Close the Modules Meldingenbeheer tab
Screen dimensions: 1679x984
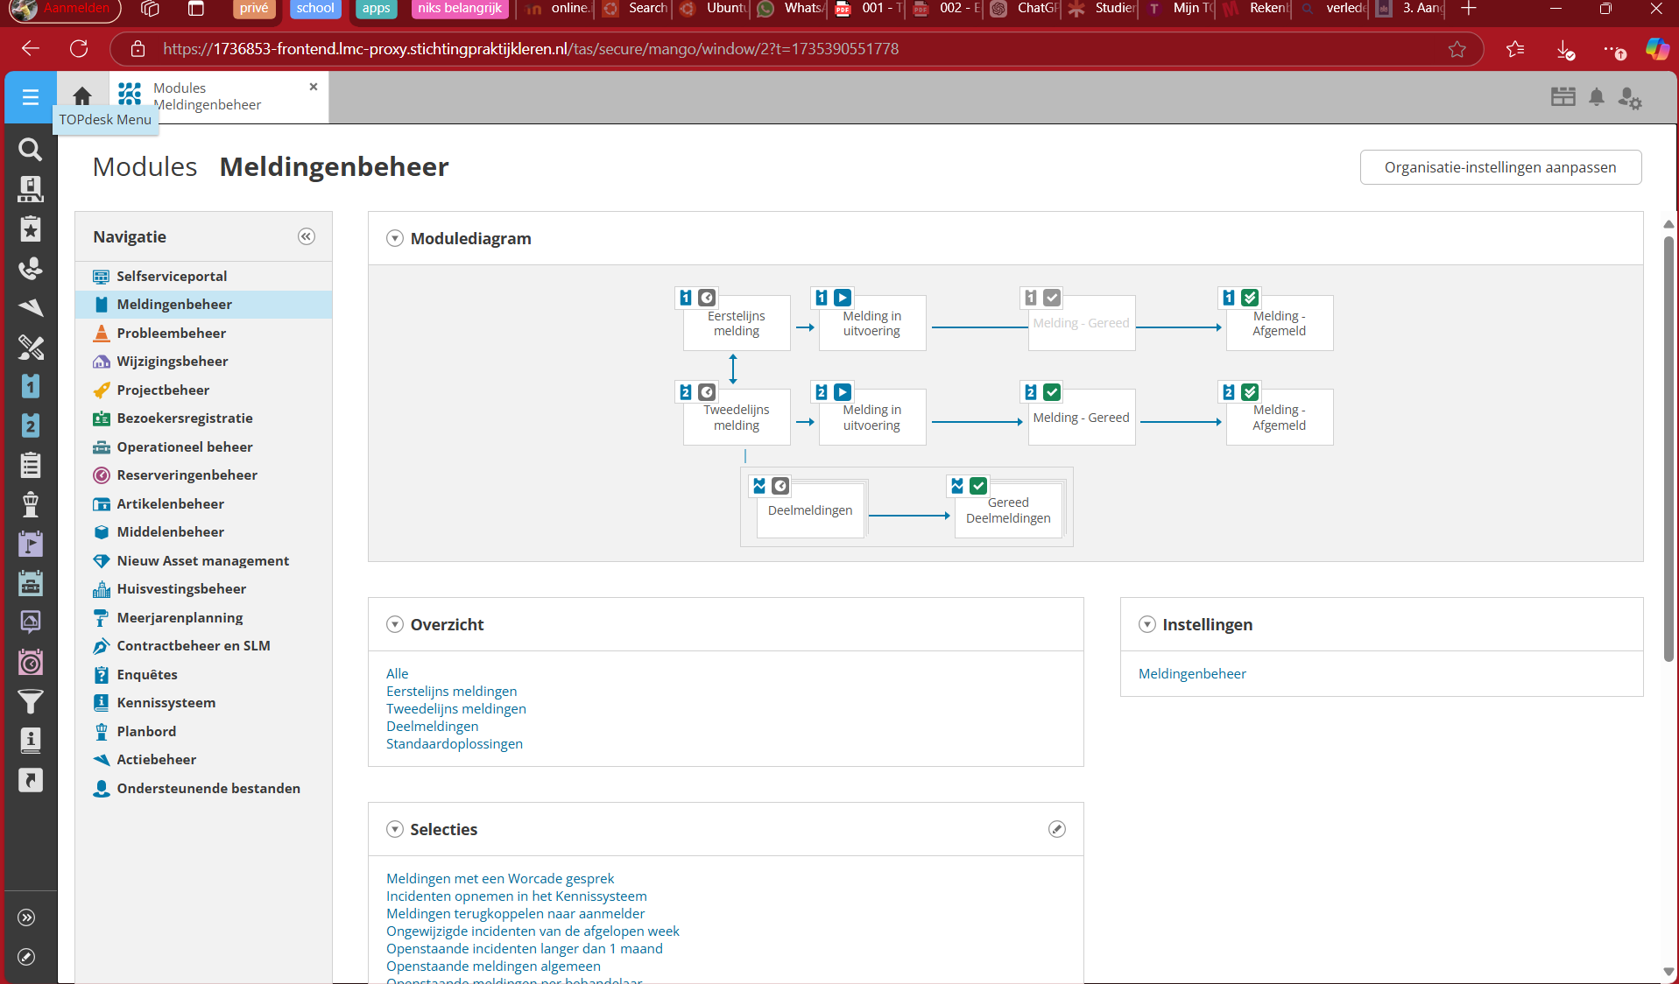(x=314, y=87)
